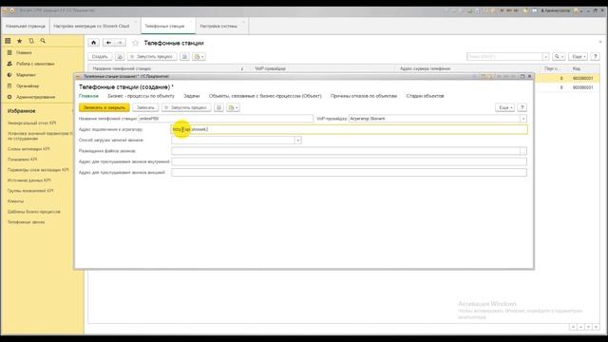Click the Главное section icon in the sidebar
This screenshot has height=342, width=608.
[x=9, y=52]
